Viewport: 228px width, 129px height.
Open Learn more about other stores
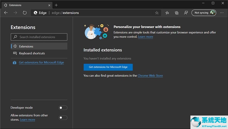click(x=28, y=120)
